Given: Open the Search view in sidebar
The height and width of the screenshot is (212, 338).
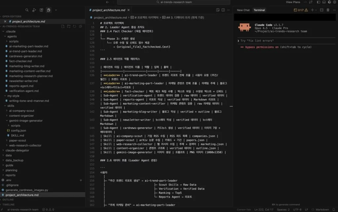Looking at the screenshot, I should pyautogui.click(x=27, y=10).
